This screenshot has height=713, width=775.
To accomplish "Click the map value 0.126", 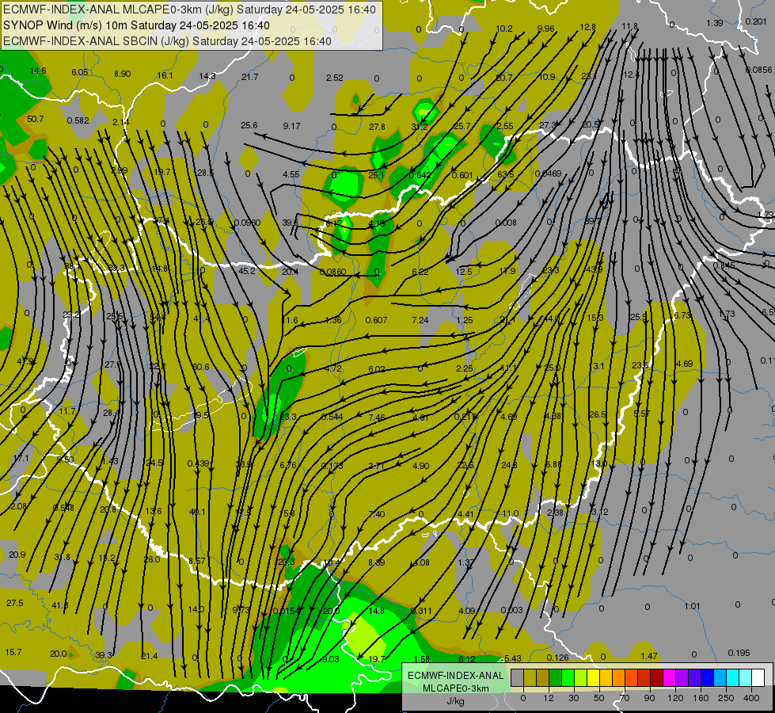I will click(x=557, y=658).
